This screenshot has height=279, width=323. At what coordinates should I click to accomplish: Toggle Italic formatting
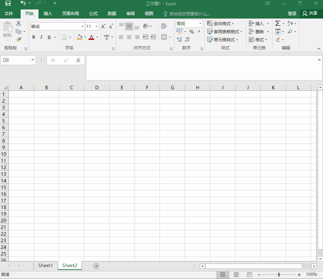coord(41,37)
